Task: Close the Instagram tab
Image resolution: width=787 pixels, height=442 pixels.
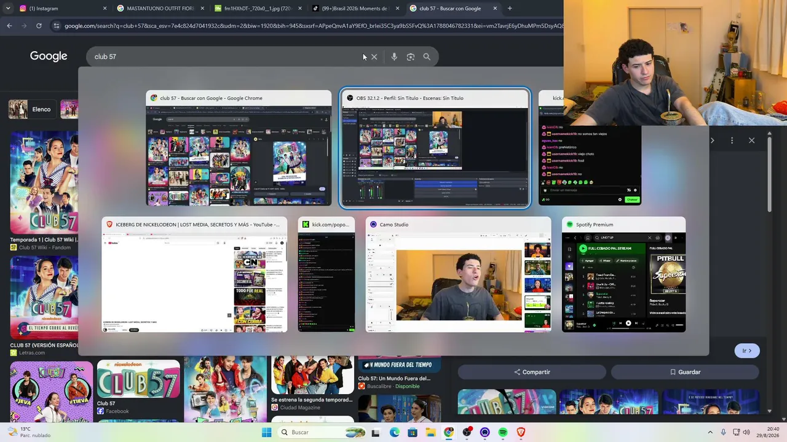Action: click(105, 9)
